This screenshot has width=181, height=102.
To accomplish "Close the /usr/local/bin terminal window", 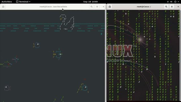I will [x=104, y=7].
